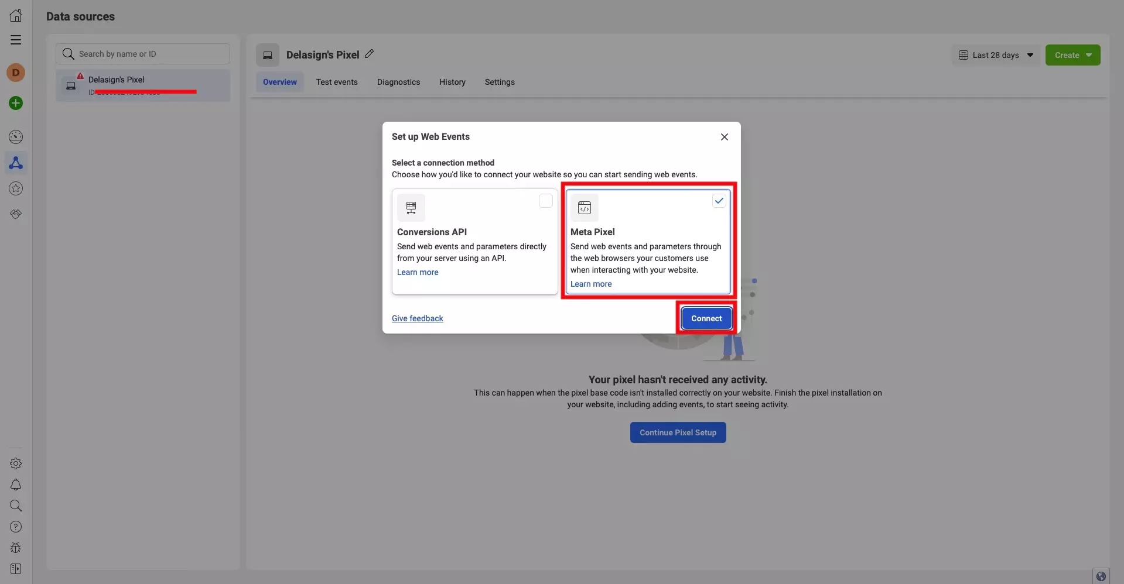The height and width of the screenshot is (584, 1124).
Task: Expand the Create button dropdown arrow
Action: point(1089,55)
